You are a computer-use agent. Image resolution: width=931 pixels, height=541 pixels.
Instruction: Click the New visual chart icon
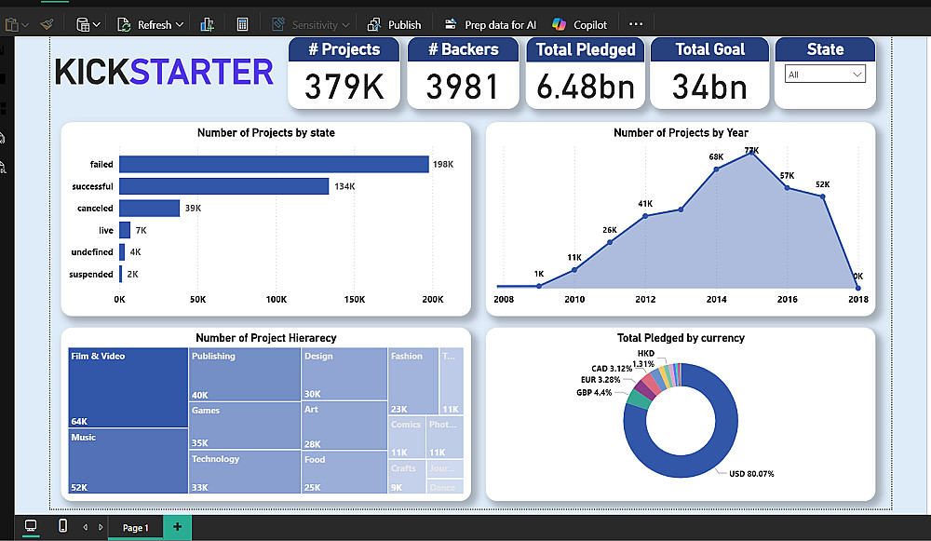[x=207, y=24]
